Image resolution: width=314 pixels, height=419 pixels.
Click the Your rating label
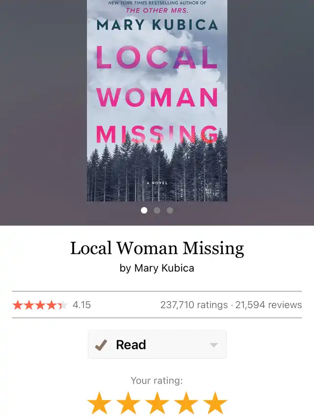pos(157,380)
